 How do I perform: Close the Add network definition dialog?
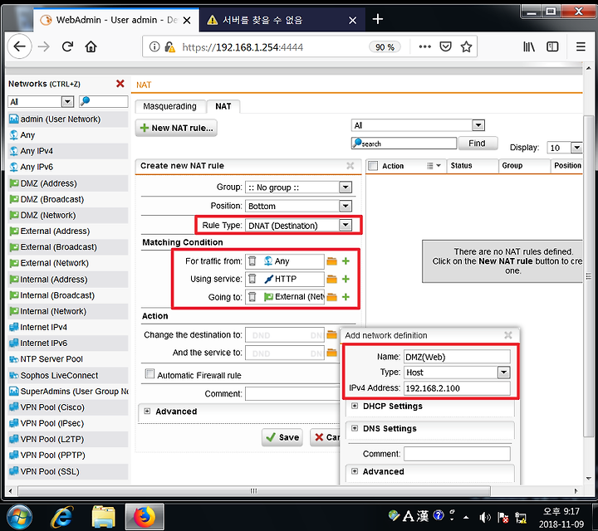[508, 335]
